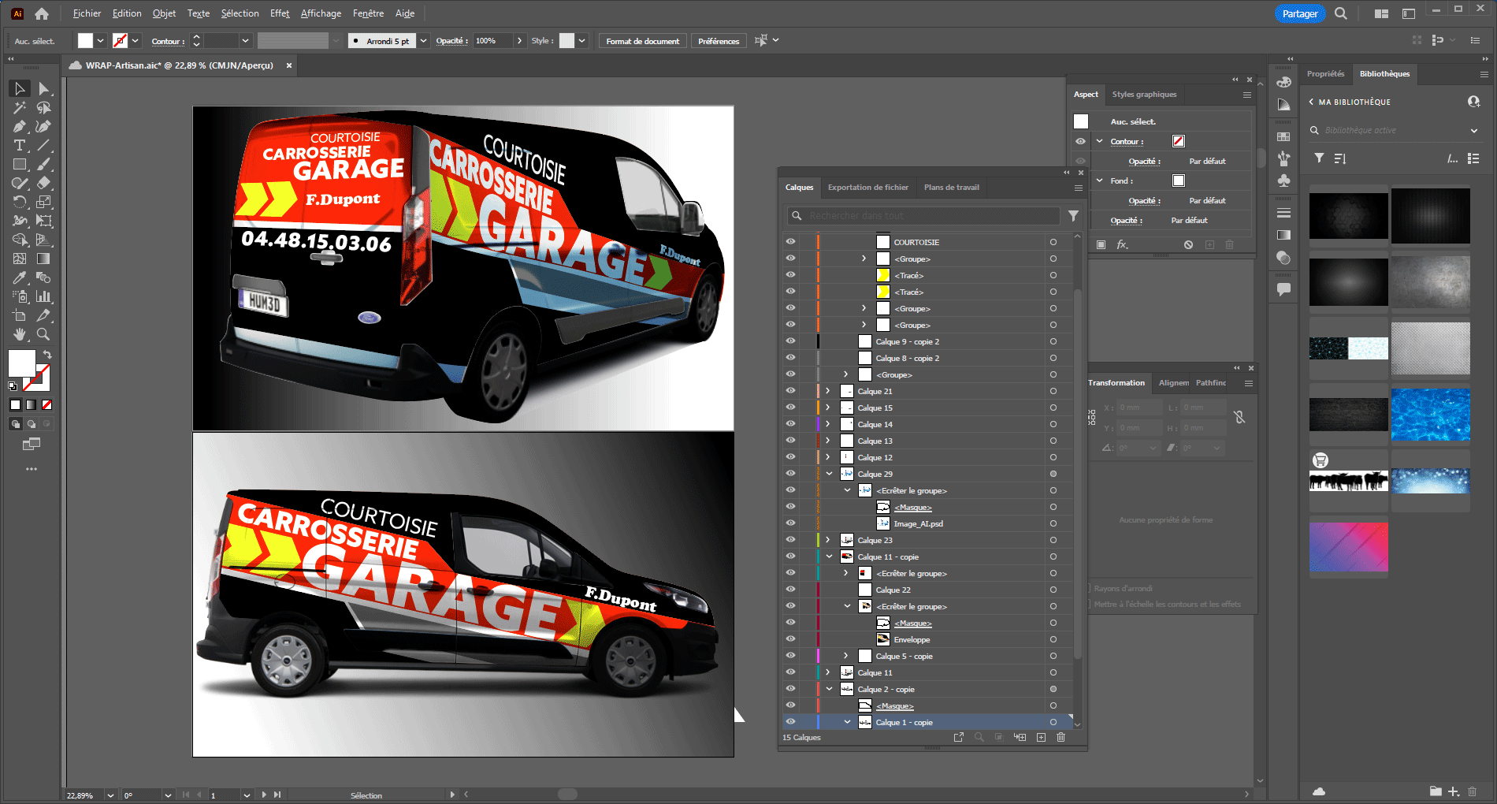1497x804 pixels.
Task: Select the Selection tool in the toolbar
Action: (x=19, y=88)
